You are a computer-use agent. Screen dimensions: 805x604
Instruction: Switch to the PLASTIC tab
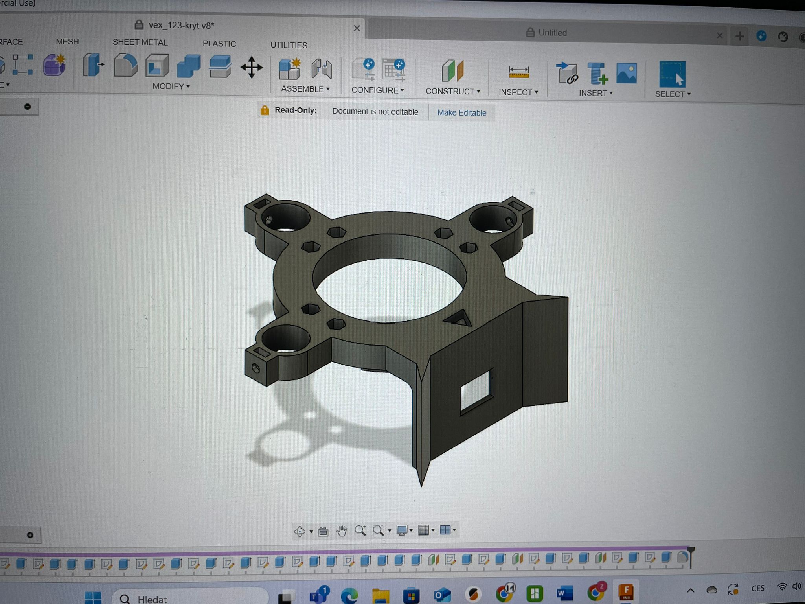click(x=219, y=44)
